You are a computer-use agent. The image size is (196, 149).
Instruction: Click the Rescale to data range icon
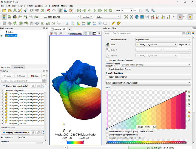(x=20, y=17)
